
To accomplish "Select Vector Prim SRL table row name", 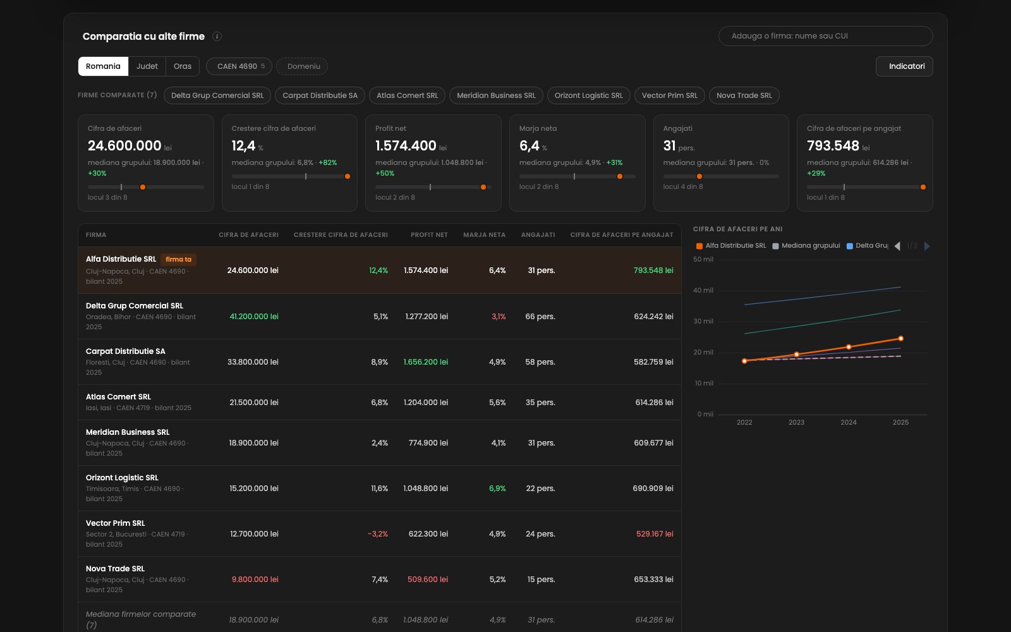I will [x=116, y=523].
